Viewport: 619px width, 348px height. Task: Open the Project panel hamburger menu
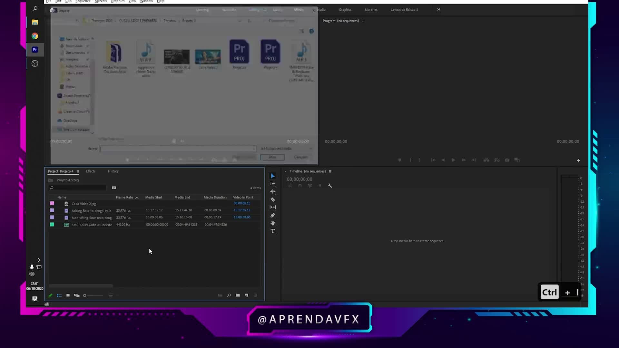tap(78, 171)
